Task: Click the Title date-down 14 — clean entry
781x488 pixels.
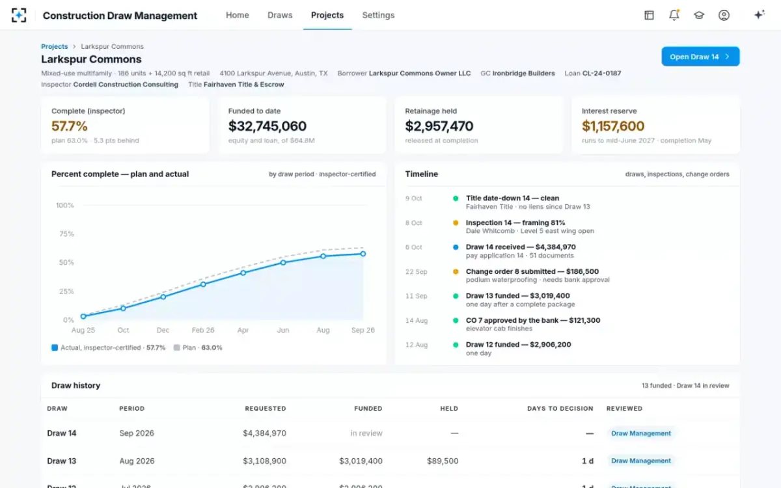Action: (x=512, y=198)
